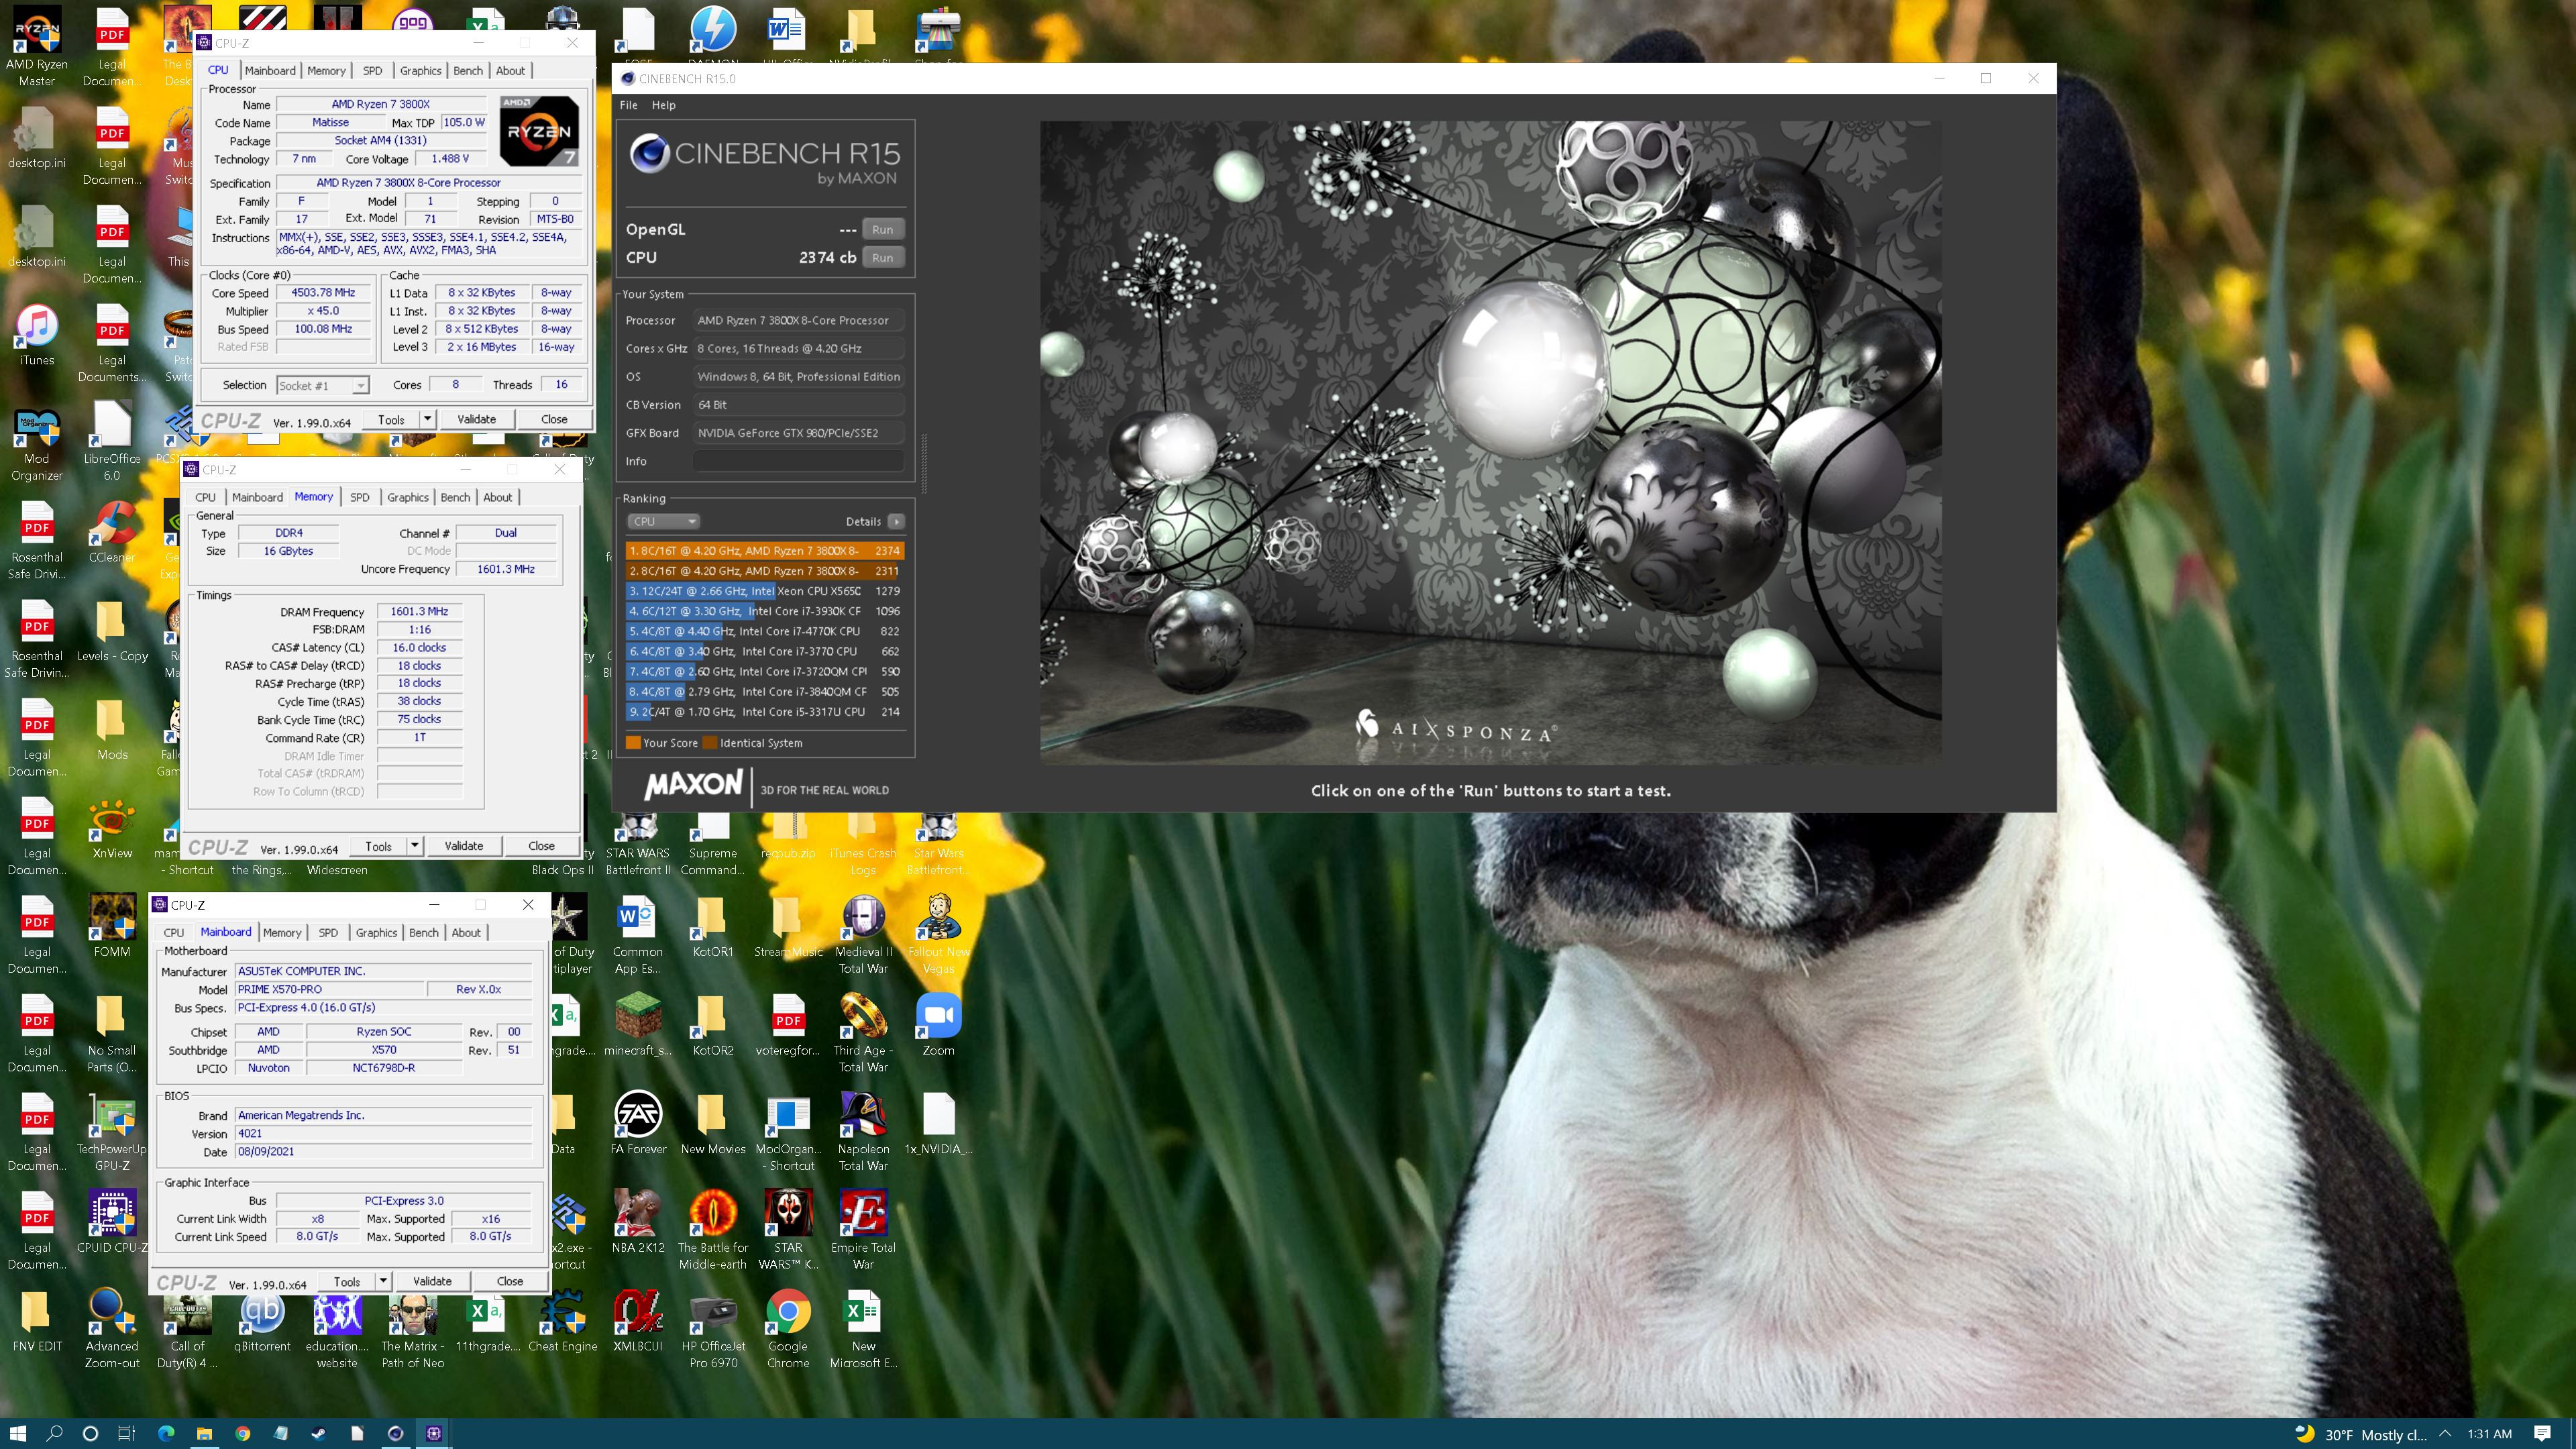The width and height of the screenshot is (2576, 1449).
Task: Open Steam in the taskbar
Action: tap(318, 1433)
